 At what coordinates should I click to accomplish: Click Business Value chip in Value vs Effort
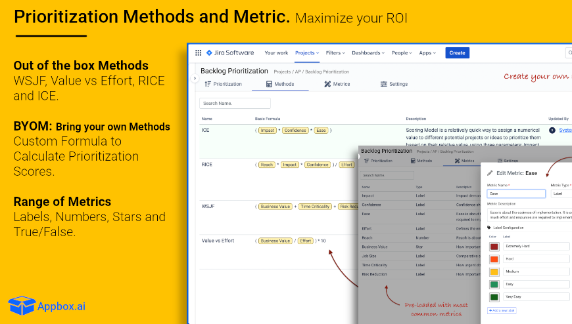pyautogui.click(x=275, y=241)
